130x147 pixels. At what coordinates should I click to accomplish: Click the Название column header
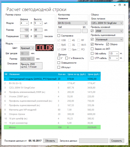coord(14,74)
